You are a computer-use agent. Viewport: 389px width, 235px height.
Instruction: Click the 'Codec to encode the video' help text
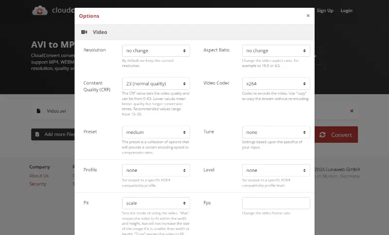pos(275,96)
